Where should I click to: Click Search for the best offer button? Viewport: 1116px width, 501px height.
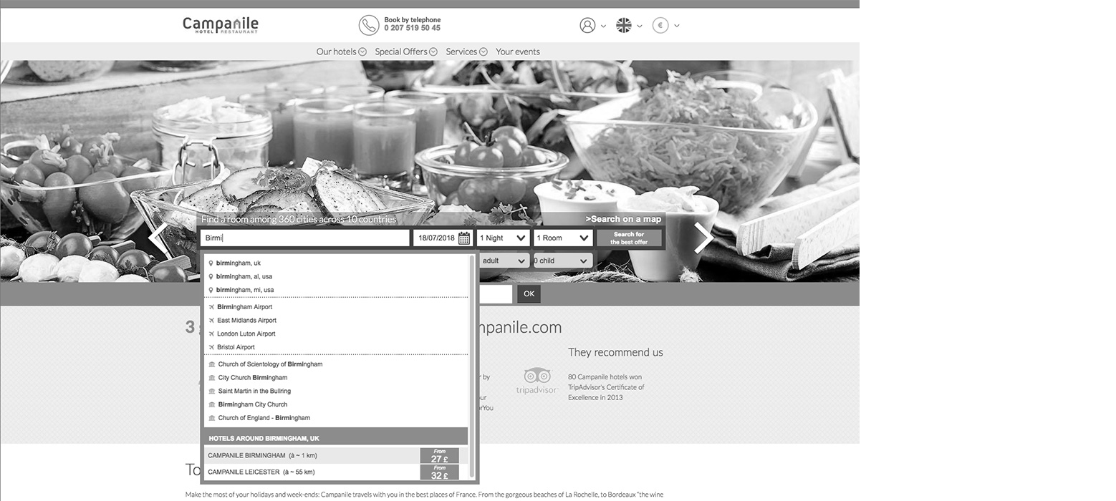pos(629,238)
